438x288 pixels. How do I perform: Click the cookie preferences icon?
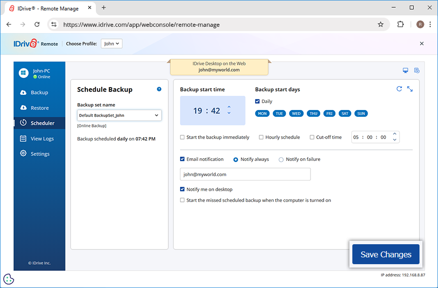pos(9,279)
